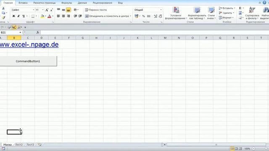This screenshot has width=269, height=151.
Task: Click the accounting number format icon
Action: pyautogui.click(x=136, y=16)
